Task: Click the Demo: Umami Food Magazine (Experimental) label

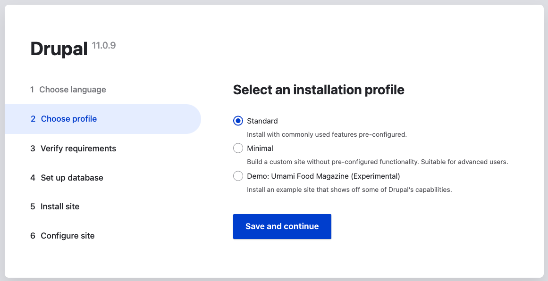Action: 324,176
